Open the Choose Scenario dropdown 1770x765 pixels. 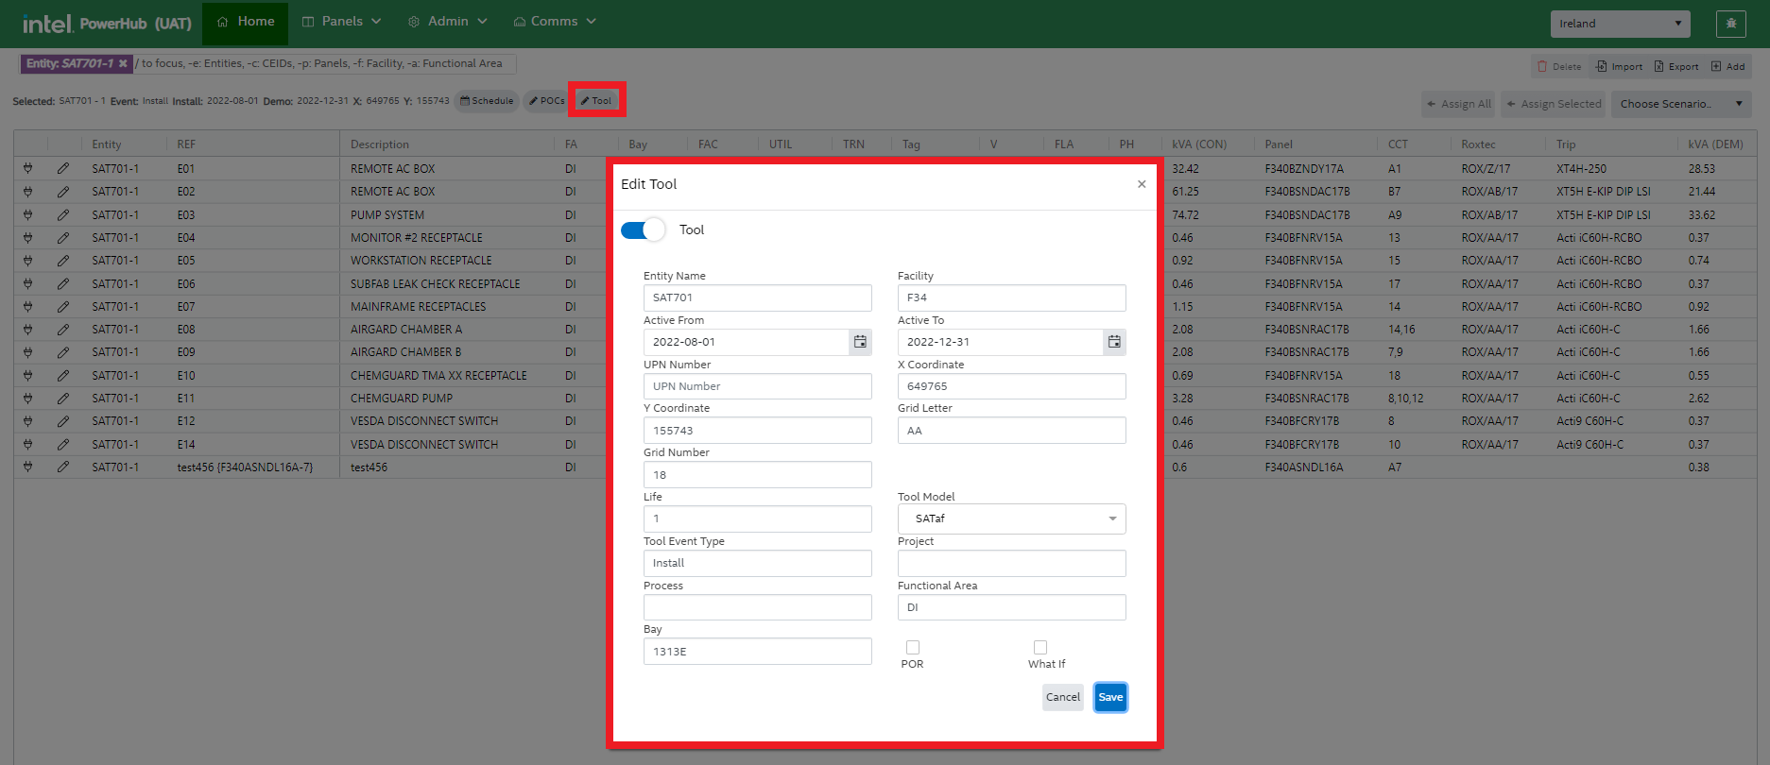point(1681,104)
